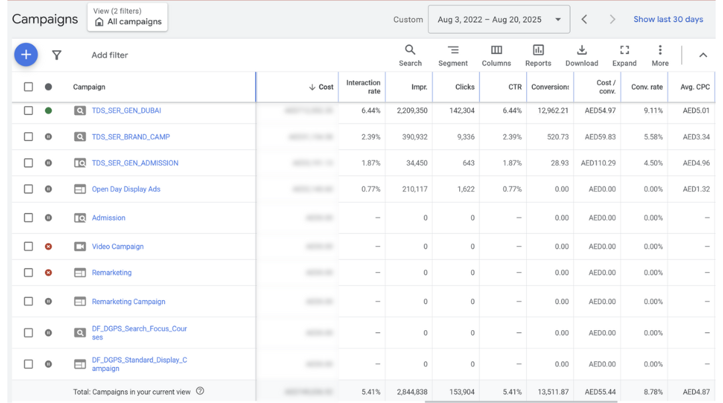
Task: Open the Segment options
Action: pyautogui.click(x=453, y=55)
